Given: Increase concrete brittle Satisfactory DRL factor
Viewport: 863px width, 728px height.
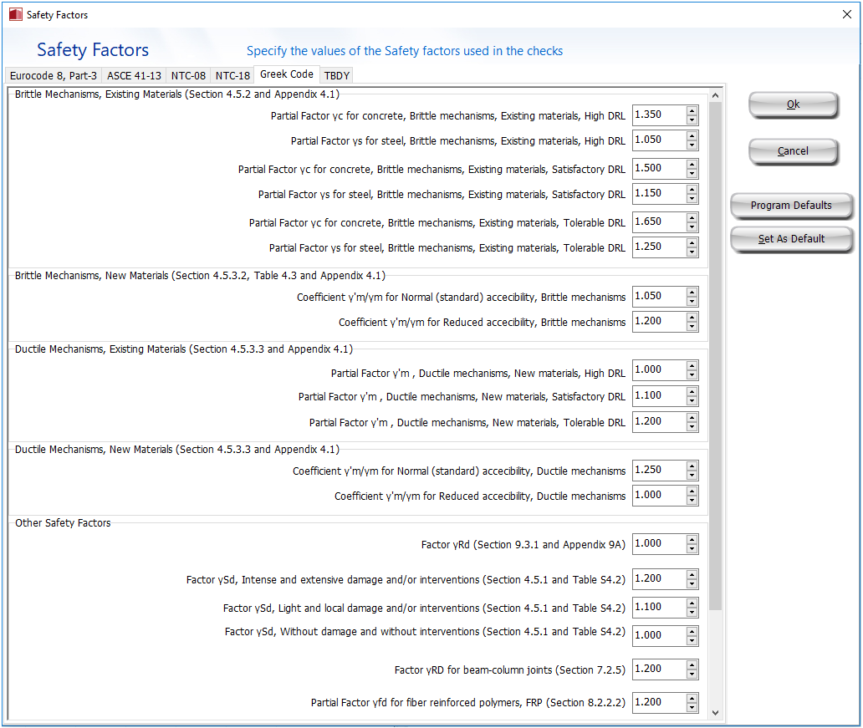Looking at the screenshot, I should point(692,163).
